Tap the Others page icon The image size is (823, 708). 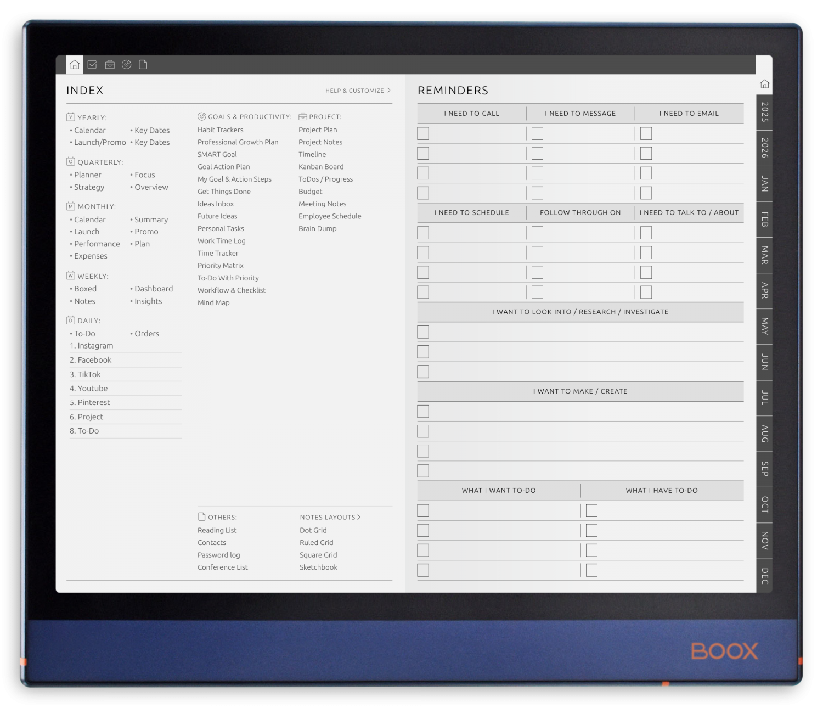pyautogui.click(x=201, y=516)
